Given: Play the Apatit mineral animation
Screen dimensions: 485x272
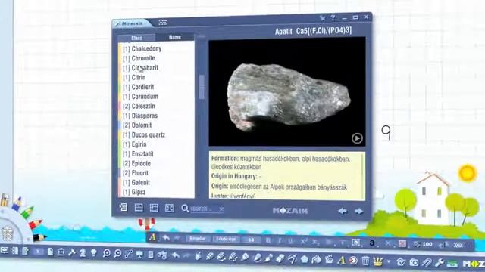Looking at the screenshot, I should (x=357, y=138).
